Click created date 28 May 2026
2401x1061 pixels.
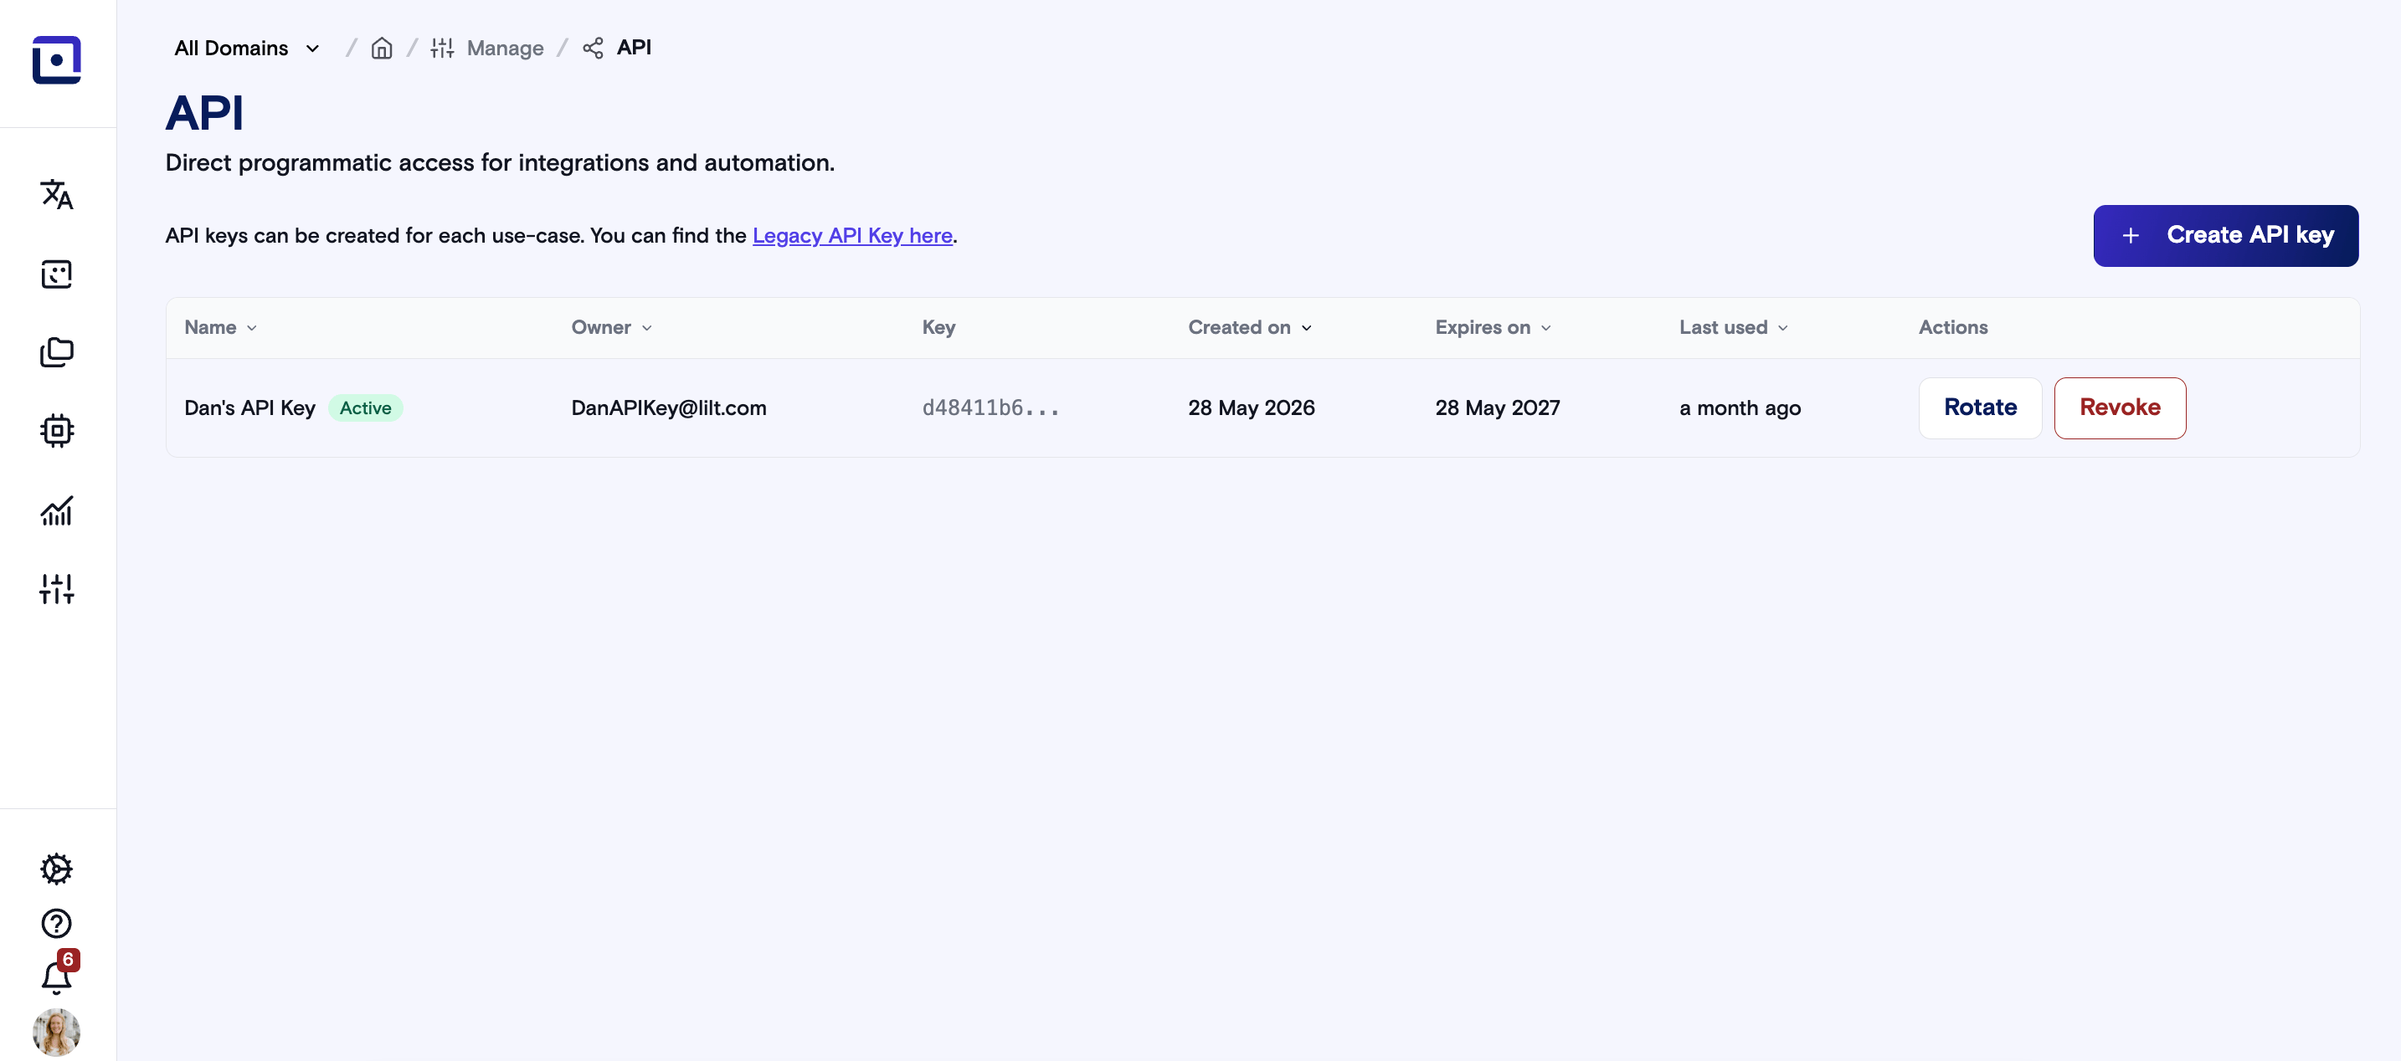(1251, 408)
